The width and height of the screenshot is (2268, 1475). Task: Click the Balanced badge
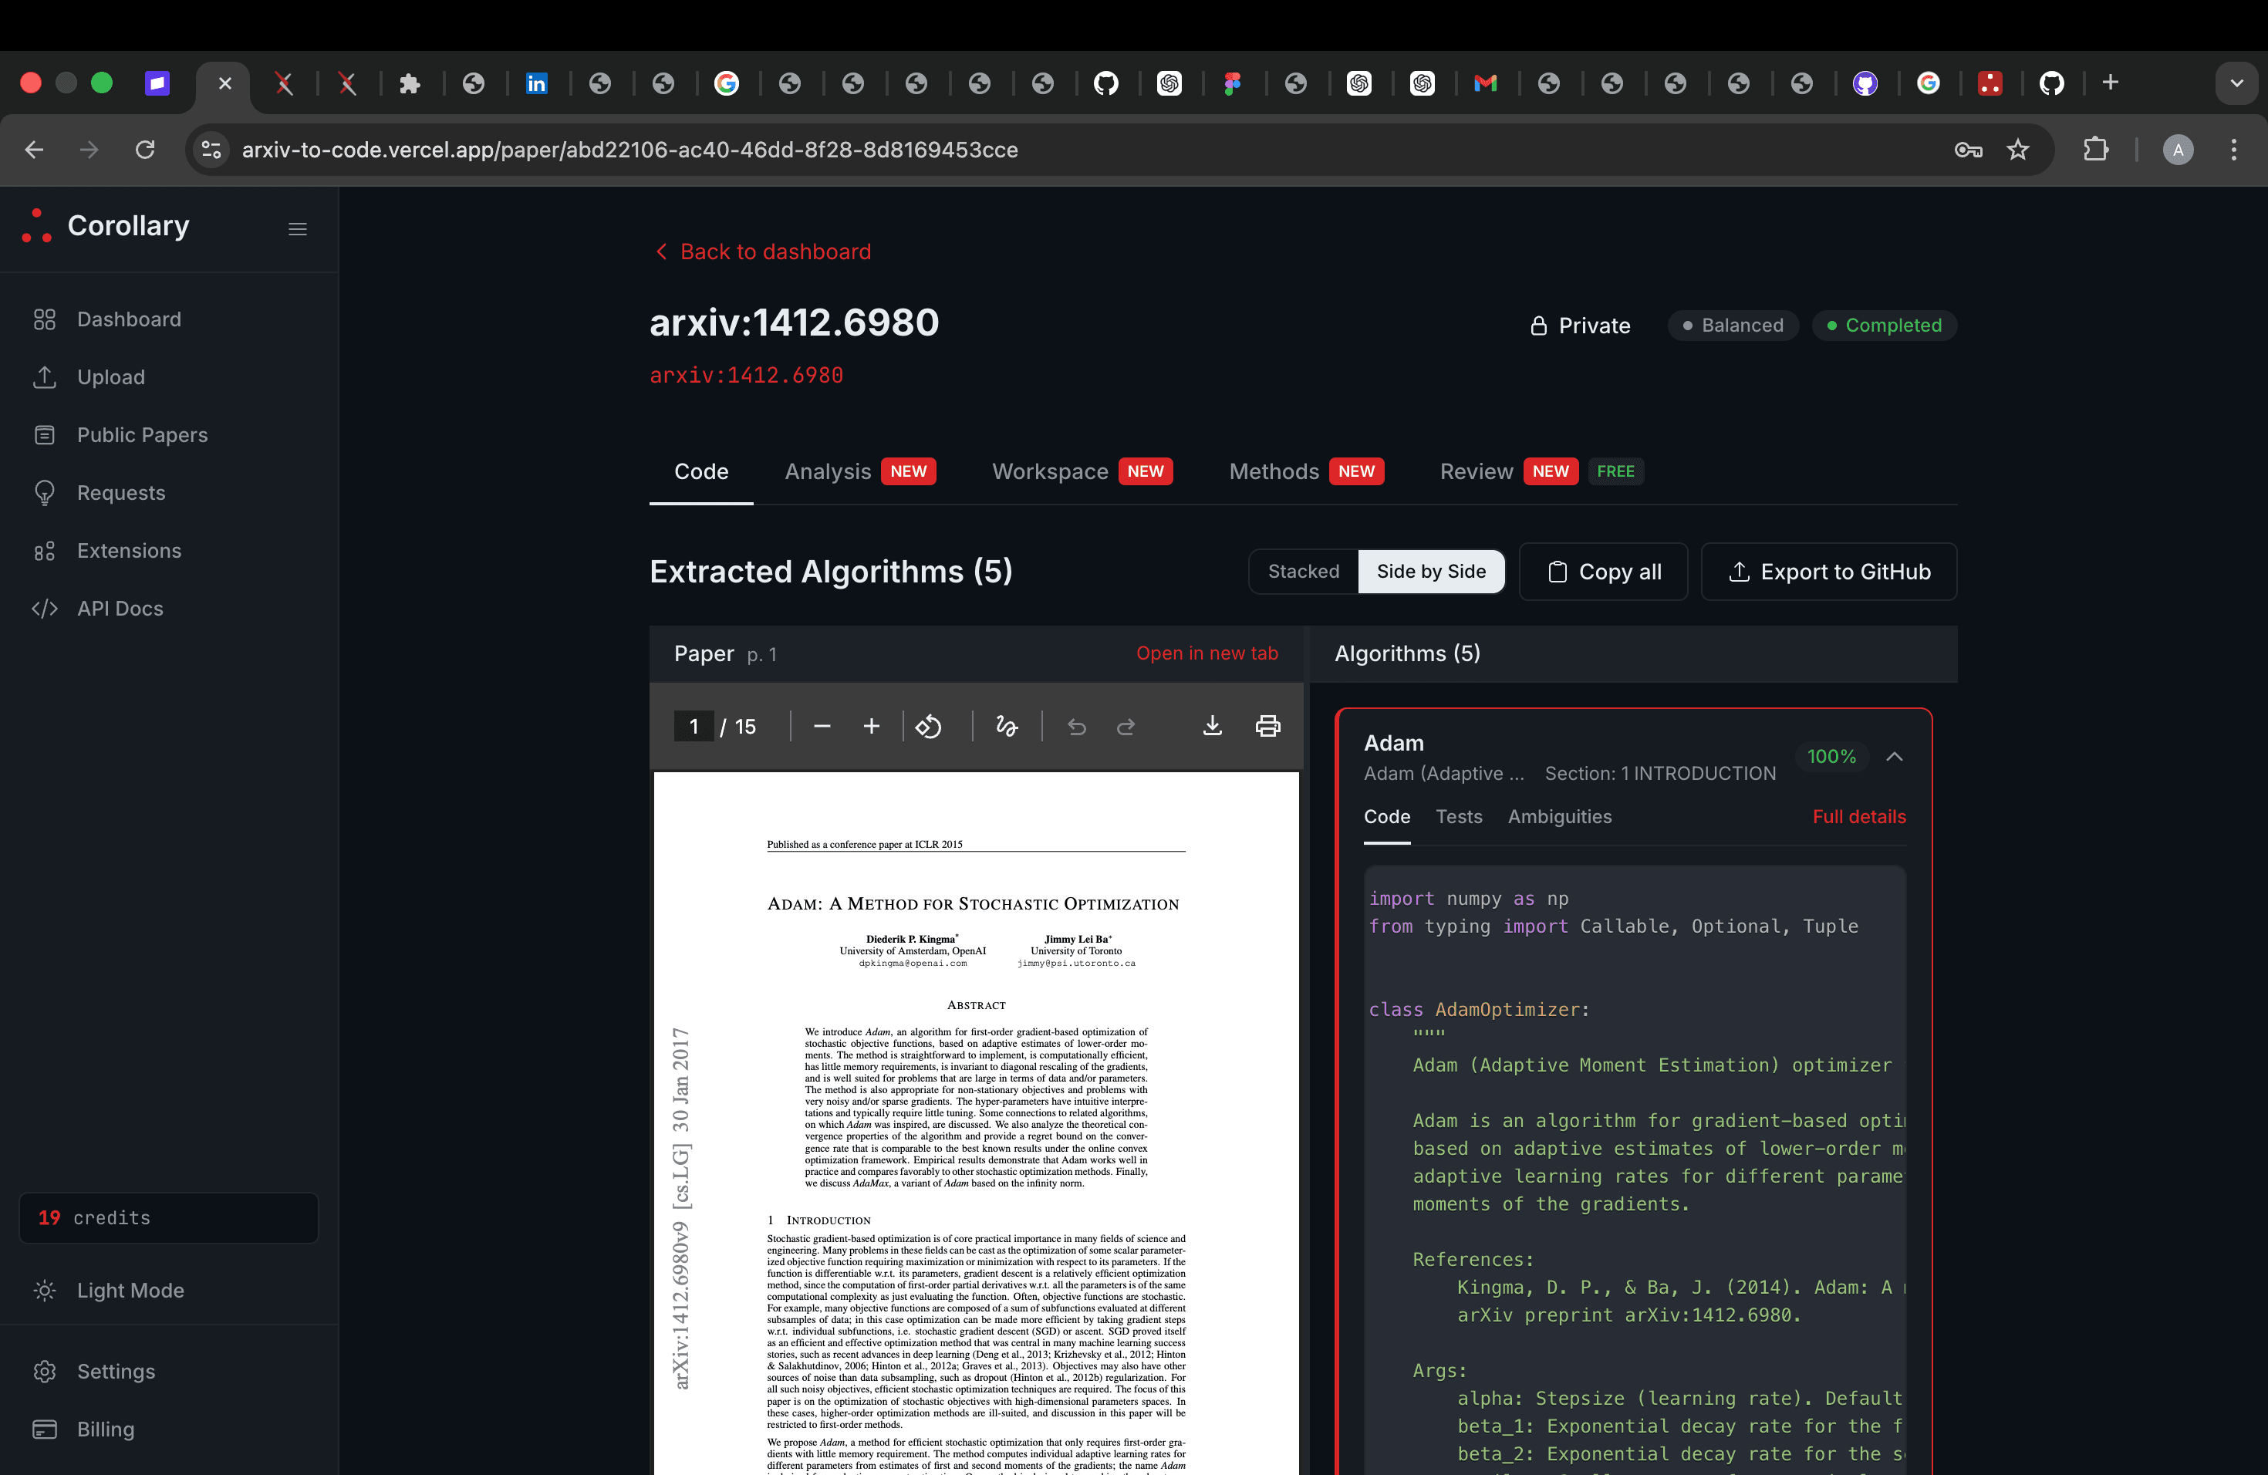(1733, 326)
